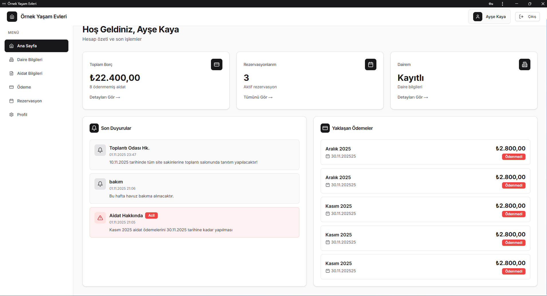Click the bell icon next to Son Duyurular
This screenshot has width=547, height=296.
click(94, 128)
